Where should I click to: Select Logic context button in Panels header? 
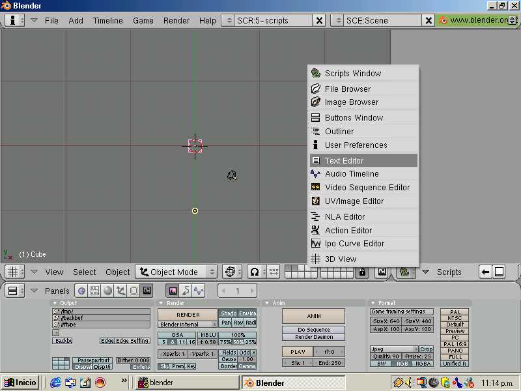[81, 291]
